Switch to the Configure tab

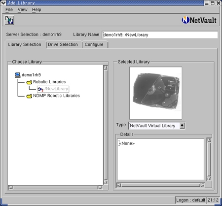click(x=94, y=44)
